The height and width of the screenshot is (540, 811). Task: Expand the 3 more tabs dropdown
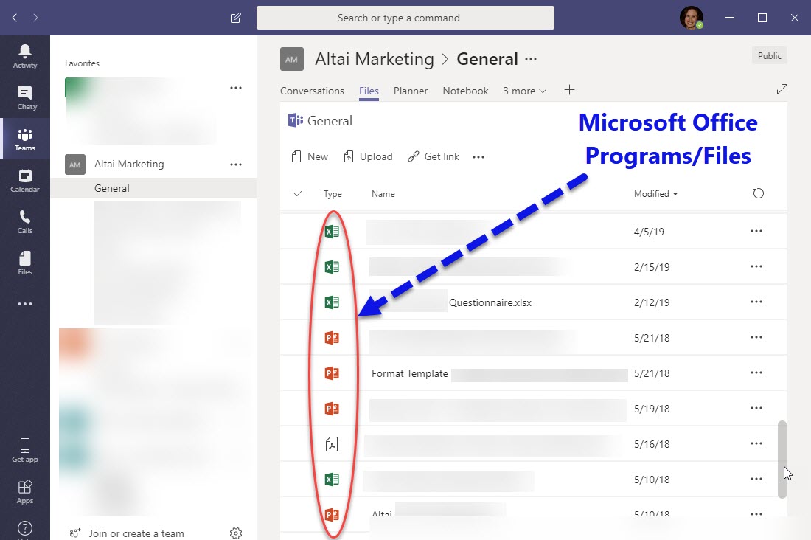pos(523,91)
